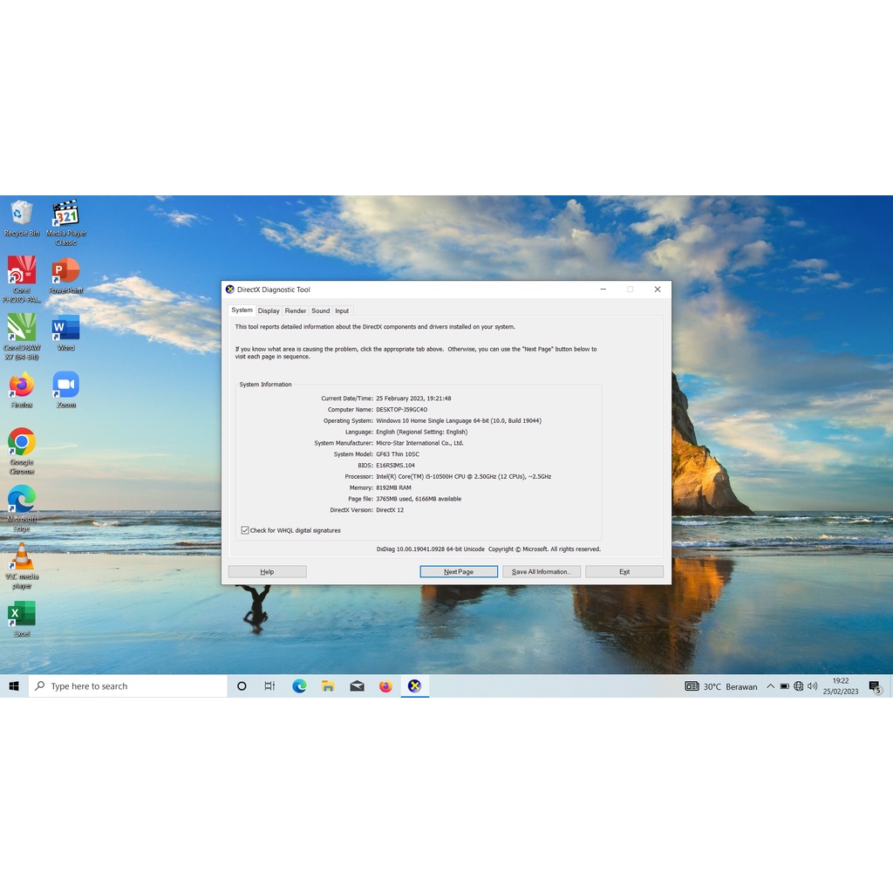Image resolution: width=893 pixels, height=893 pixels.
Task: Click the taskbar clock showing 19:22
Action: pyautogui.click(x=841, y=686)
